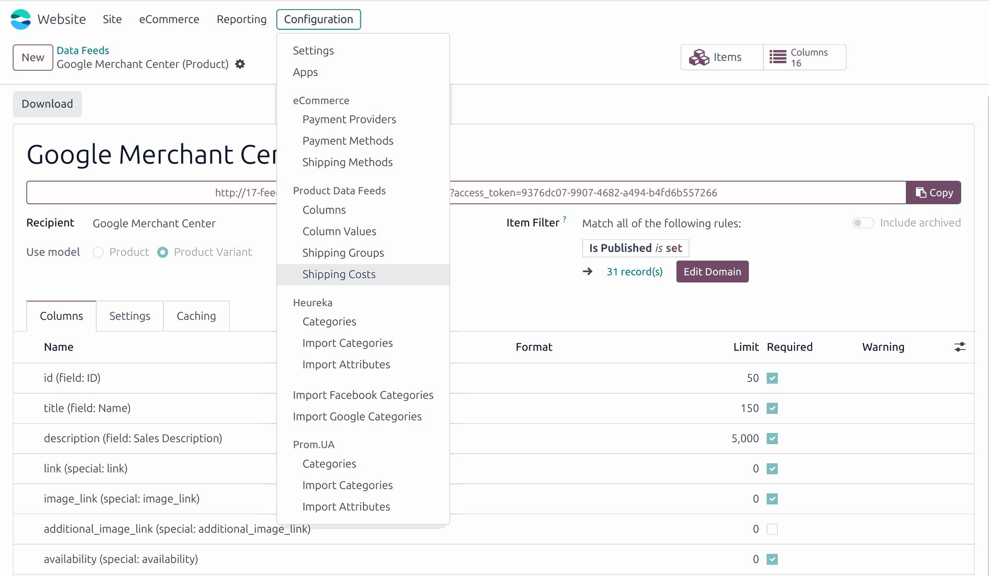Select the Product radio button
989x576 pixels.
click(98, 252)
